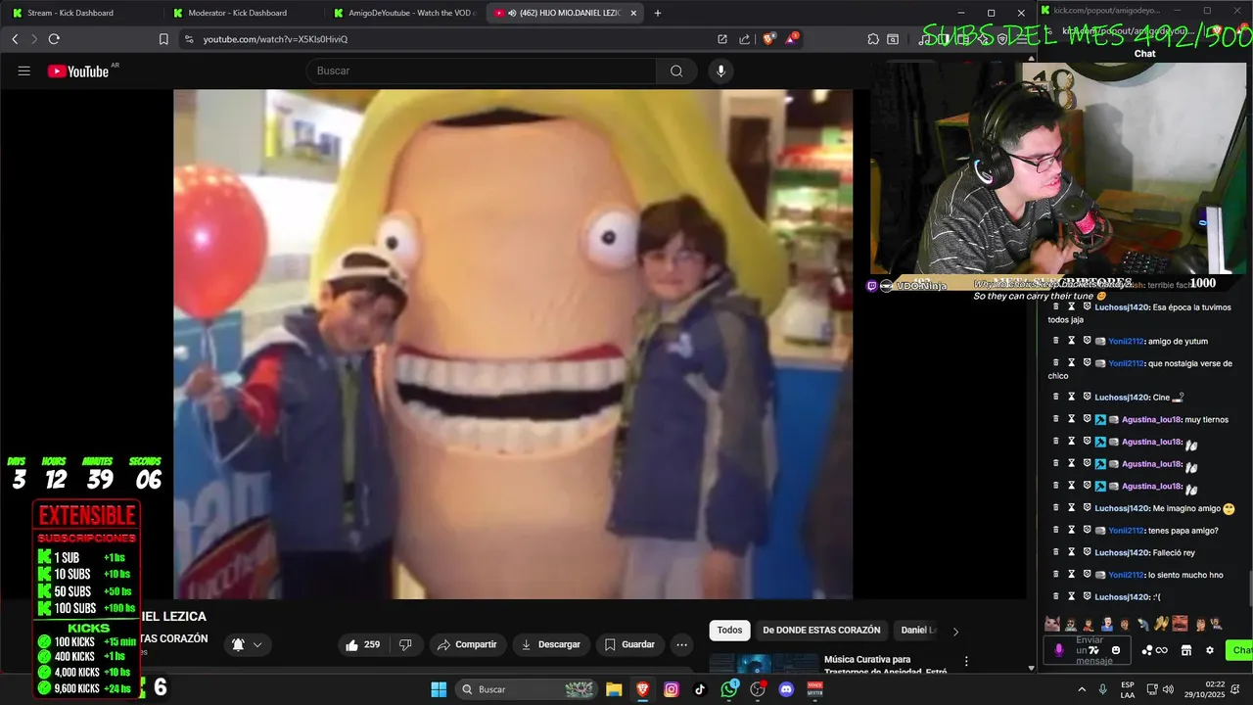Open Brave Rewards triangle icon

pyautogui.click(x=791, y=39)
